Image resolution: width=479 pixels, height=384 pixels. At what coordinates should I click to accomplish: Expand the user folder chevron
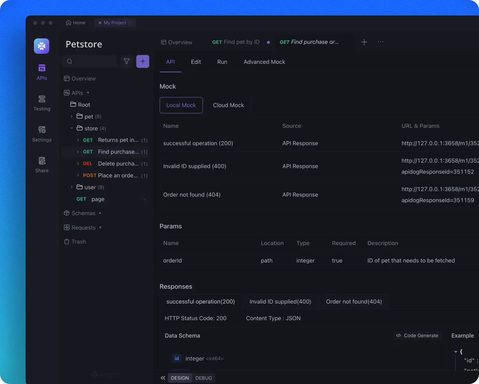click(71, 187)
